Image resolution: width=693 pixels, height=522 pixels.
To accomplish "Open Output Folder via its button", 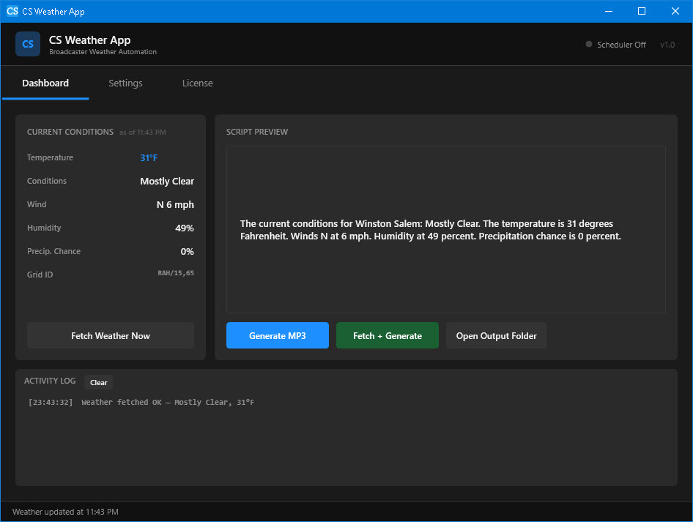I will coord(496,336).
